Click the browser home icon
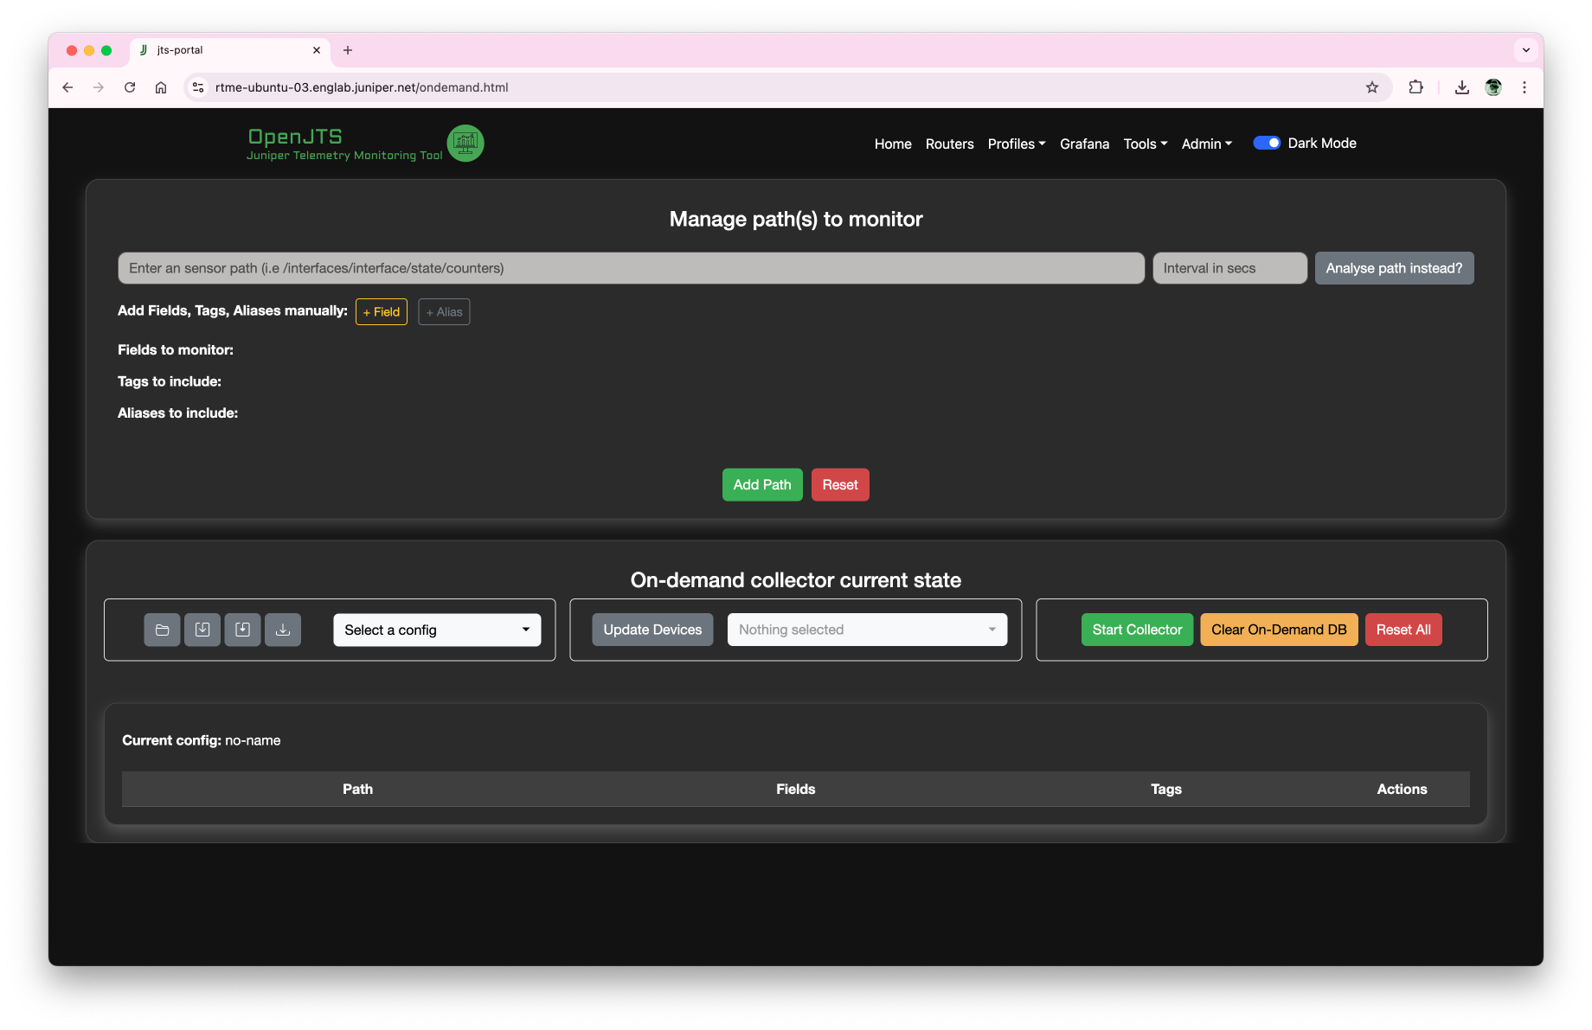1592x1030 pixels. click(x=161, y=87)
